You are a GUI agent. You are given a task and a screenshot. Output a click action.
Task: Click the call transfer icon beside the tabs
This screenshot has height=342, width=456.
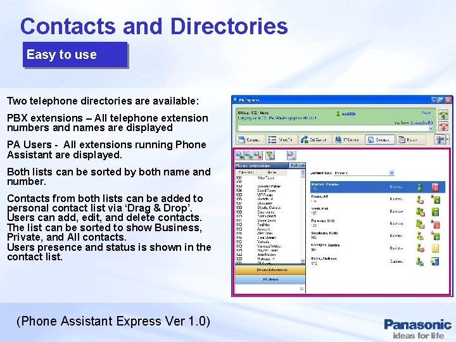pyautogui.click(x=440, y=139)
